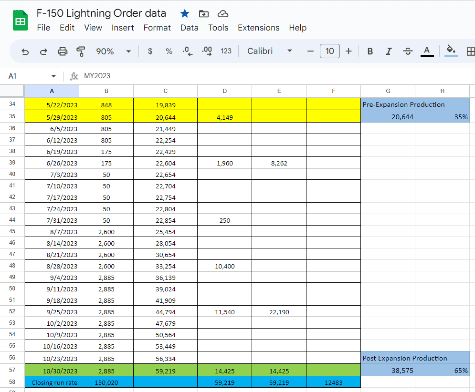
Task: Open the Extensions menu
Action: [x=258, y=28]
